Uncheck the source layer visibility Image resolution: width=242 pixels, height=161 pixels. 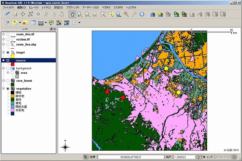8,60
